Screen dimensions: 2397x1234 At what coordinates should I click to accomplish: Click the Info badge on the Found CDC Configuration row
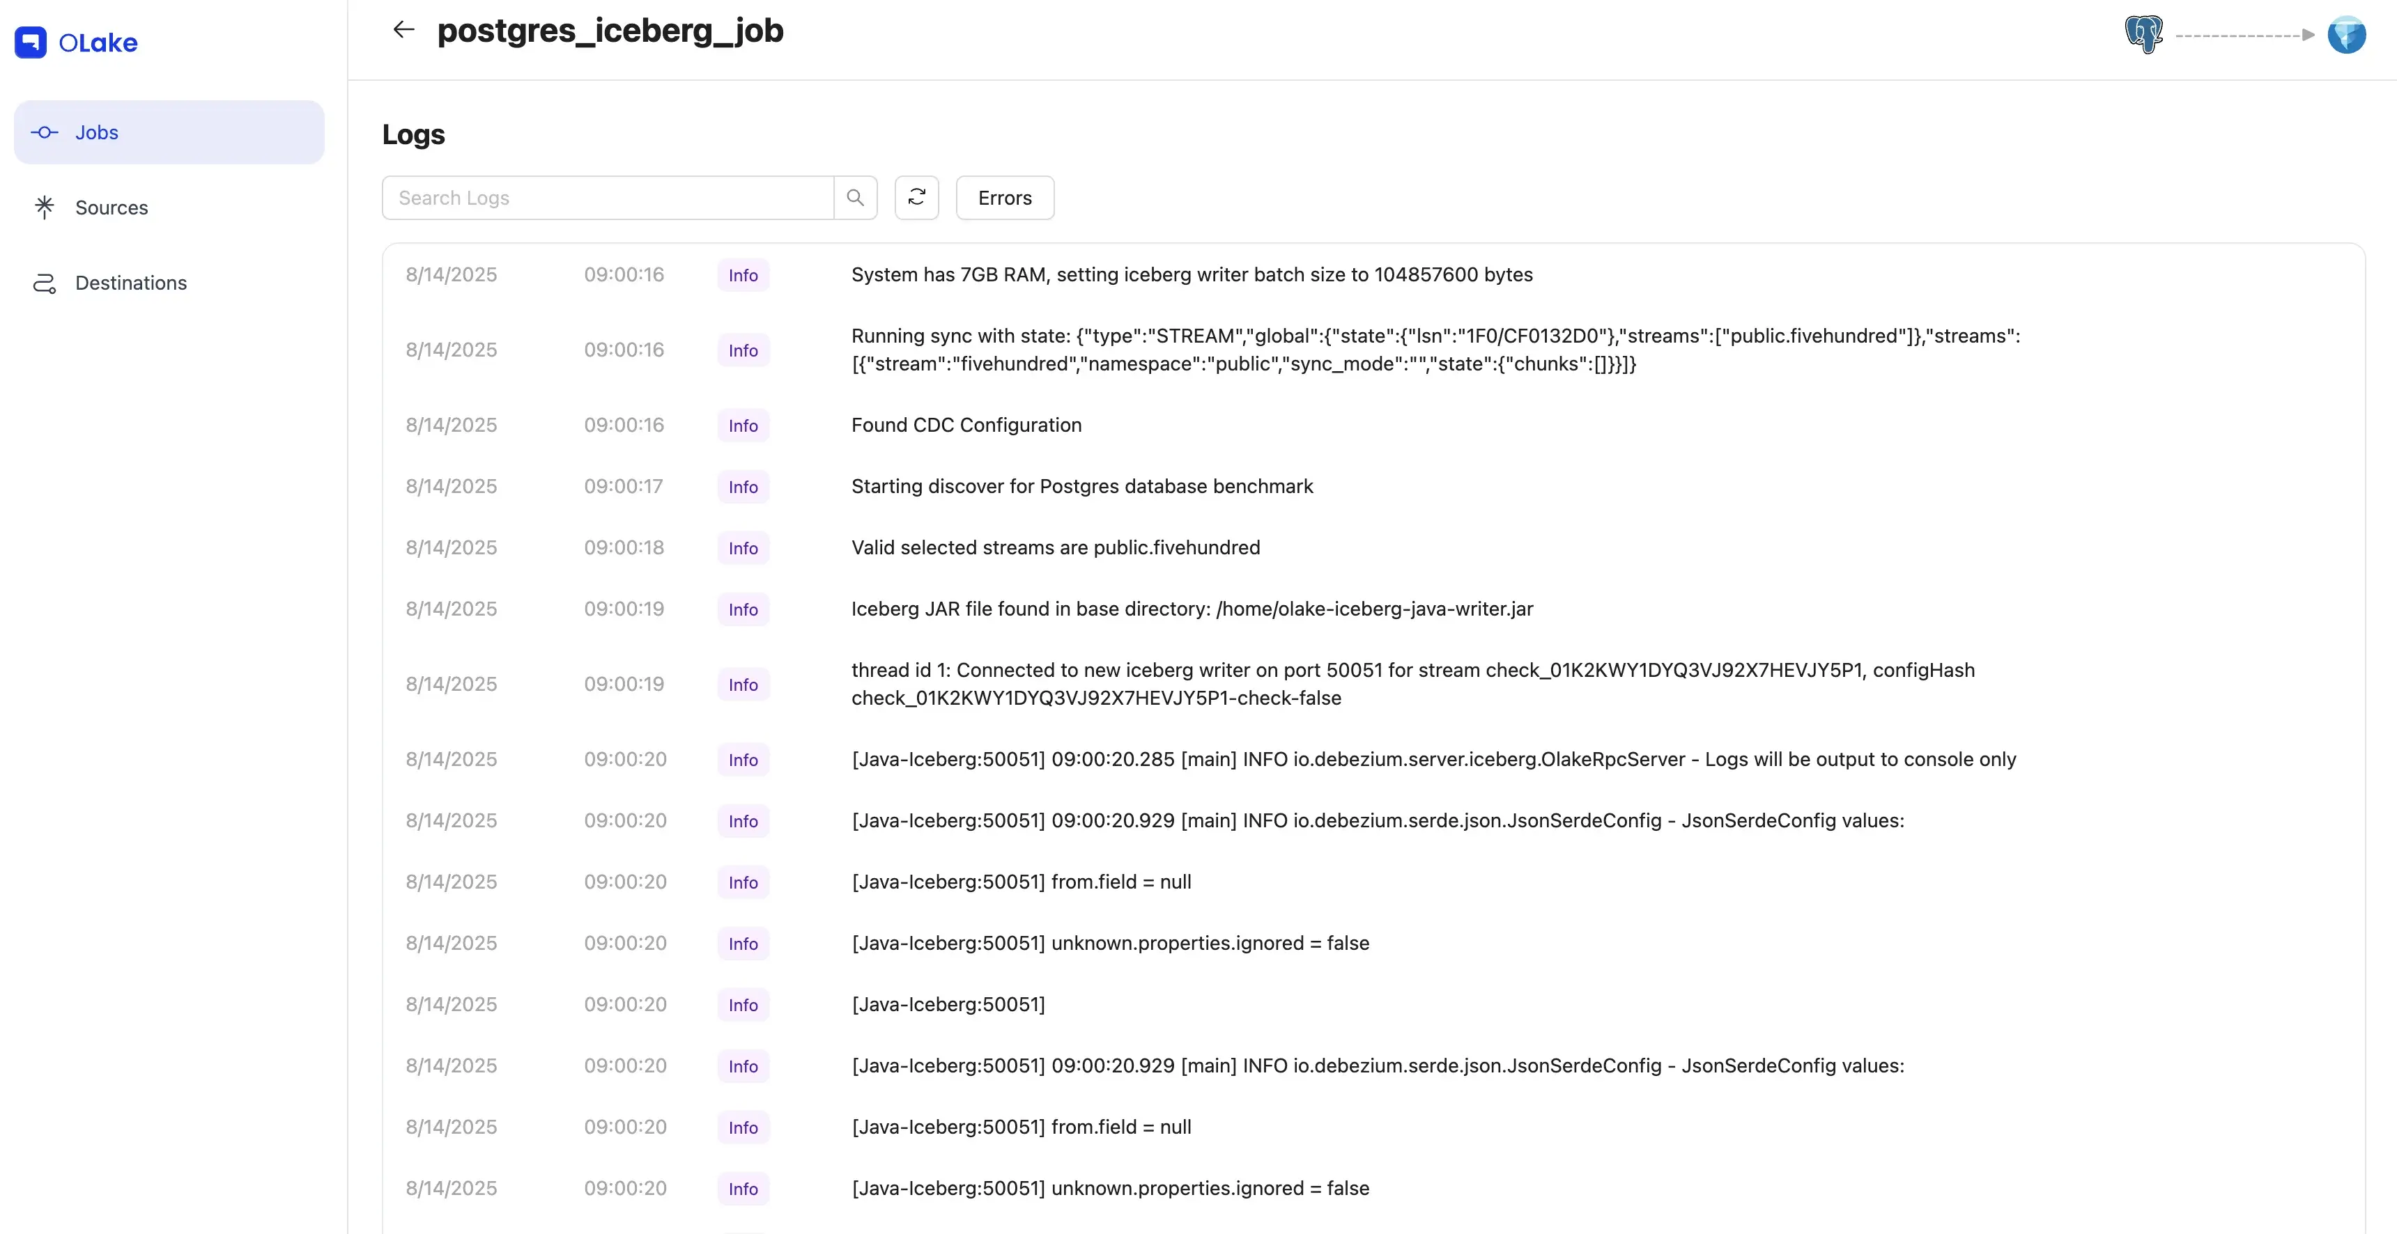(743, 426)
